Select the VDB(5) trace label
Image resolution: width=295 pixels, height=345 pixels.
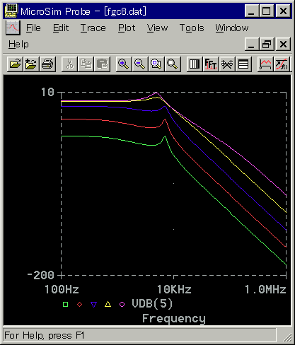pyautogui.click(x=152, y=303)
